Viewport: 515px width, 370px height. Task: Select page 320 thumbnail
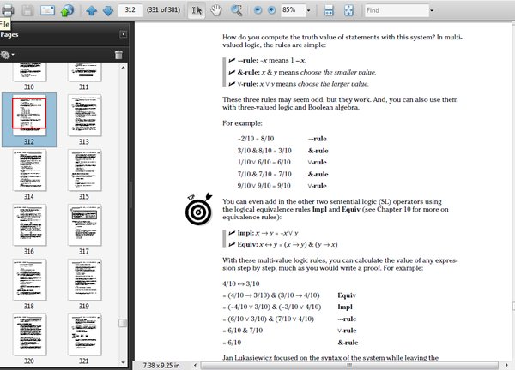(29, 334)
